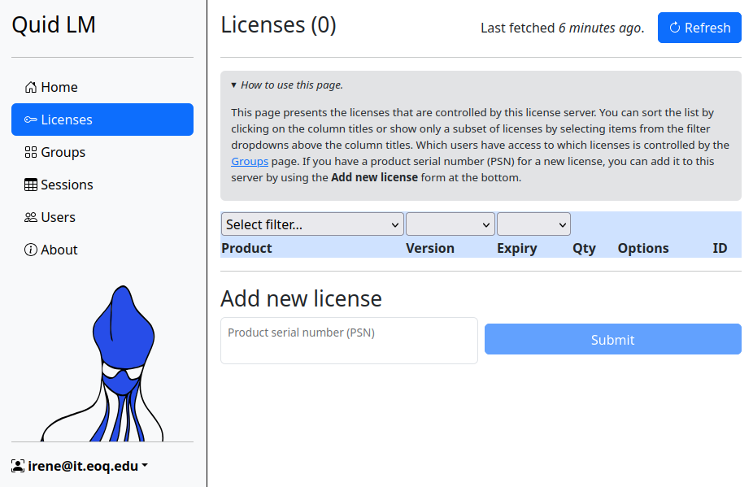Open the 'Select filter...' product dropdown
753x487 pixels.
pos(312,224)
